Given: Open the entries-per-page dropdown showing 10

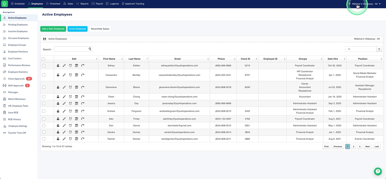Looking at the screenshot, I should [x=364, y=49].
